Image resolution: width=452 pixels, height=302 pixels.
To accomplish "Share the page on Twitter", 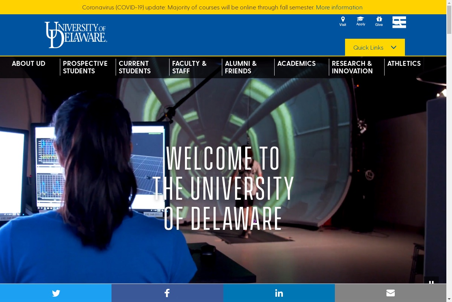I will tap(56, 293).
